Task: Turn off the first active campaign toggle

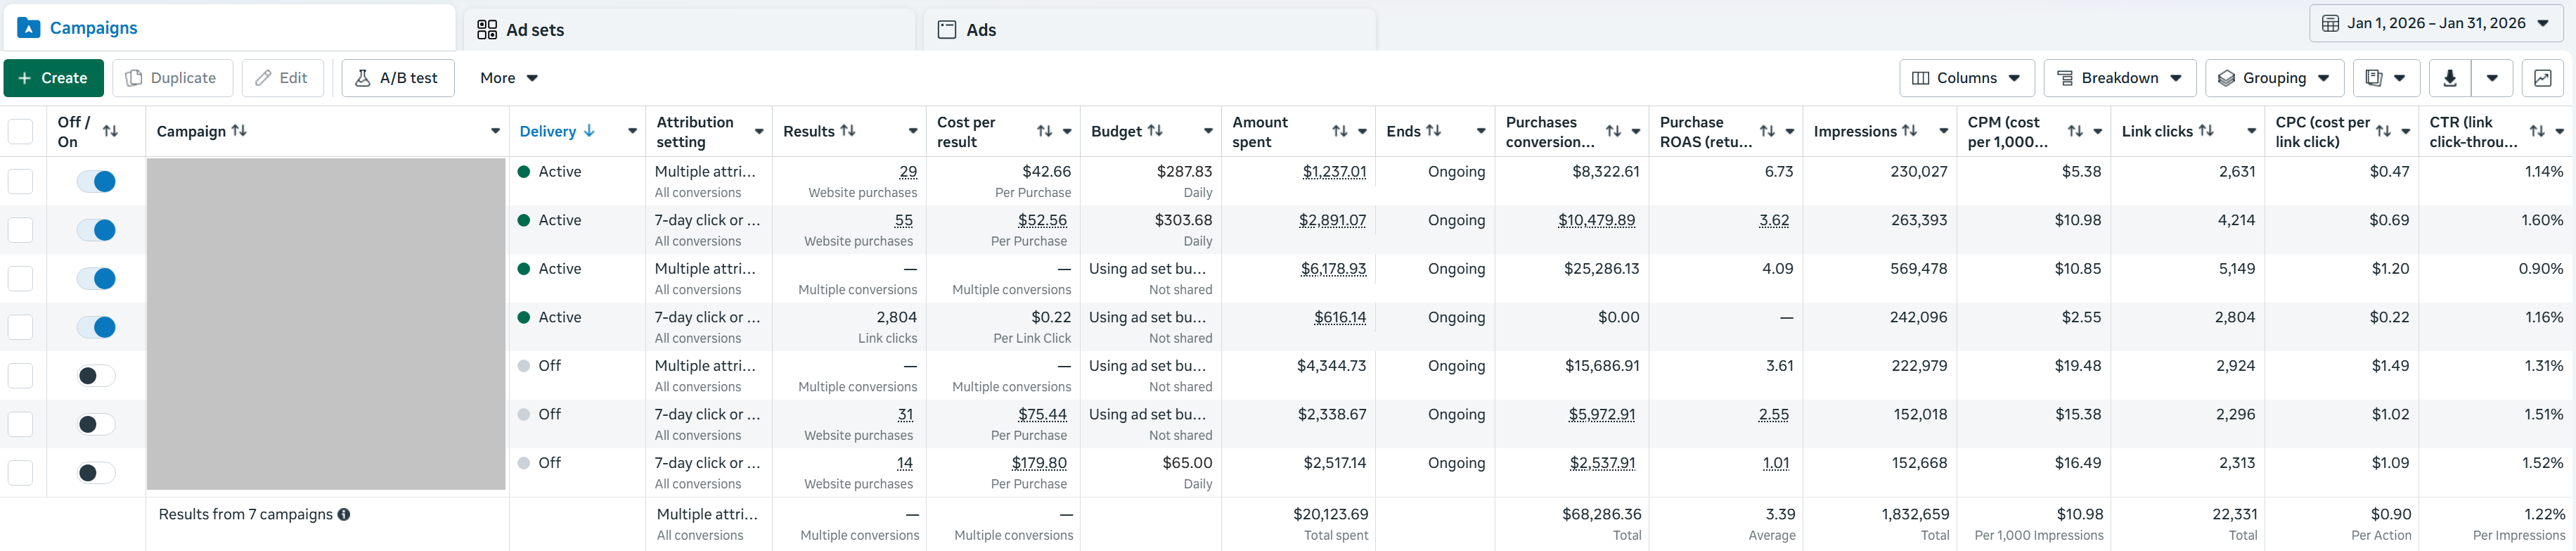Action: pos(97,182)
